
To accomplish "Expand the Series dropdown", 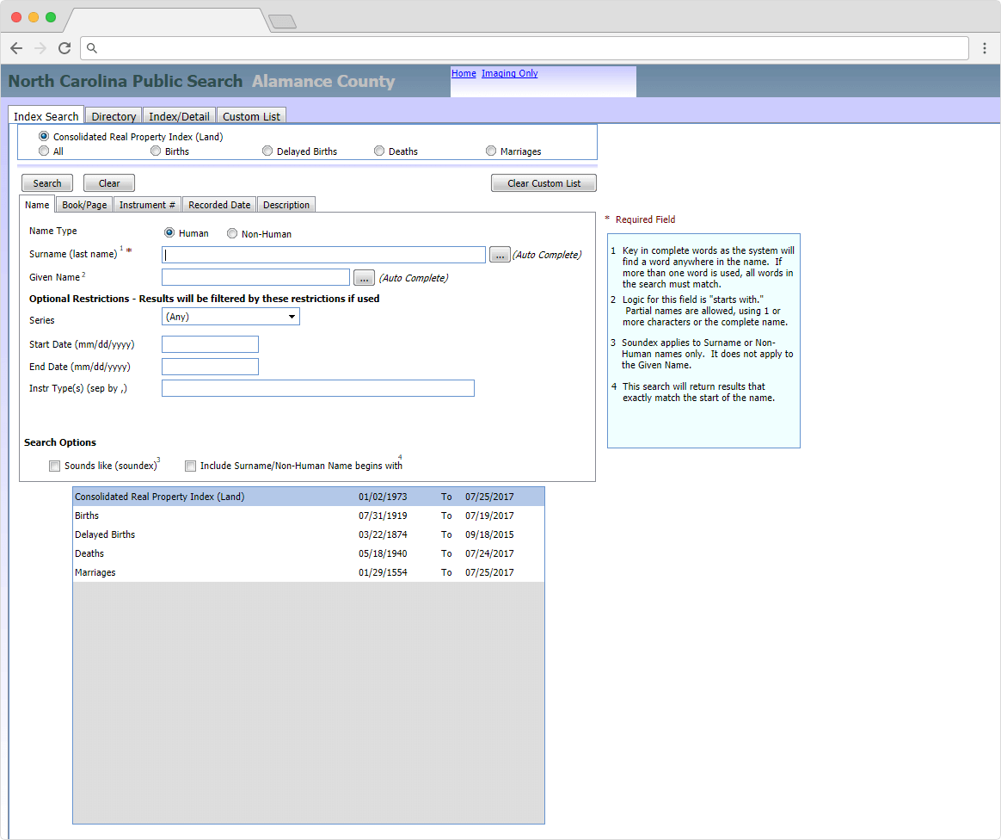I will point(230,317).
